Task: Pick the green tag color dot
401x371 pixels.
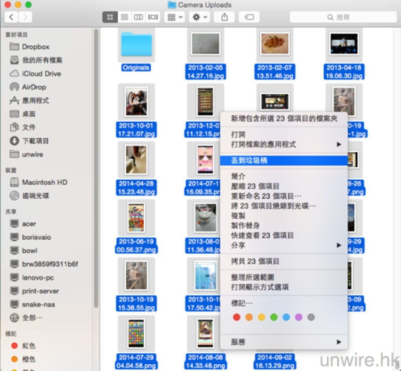Action: (x=274, y=317)
